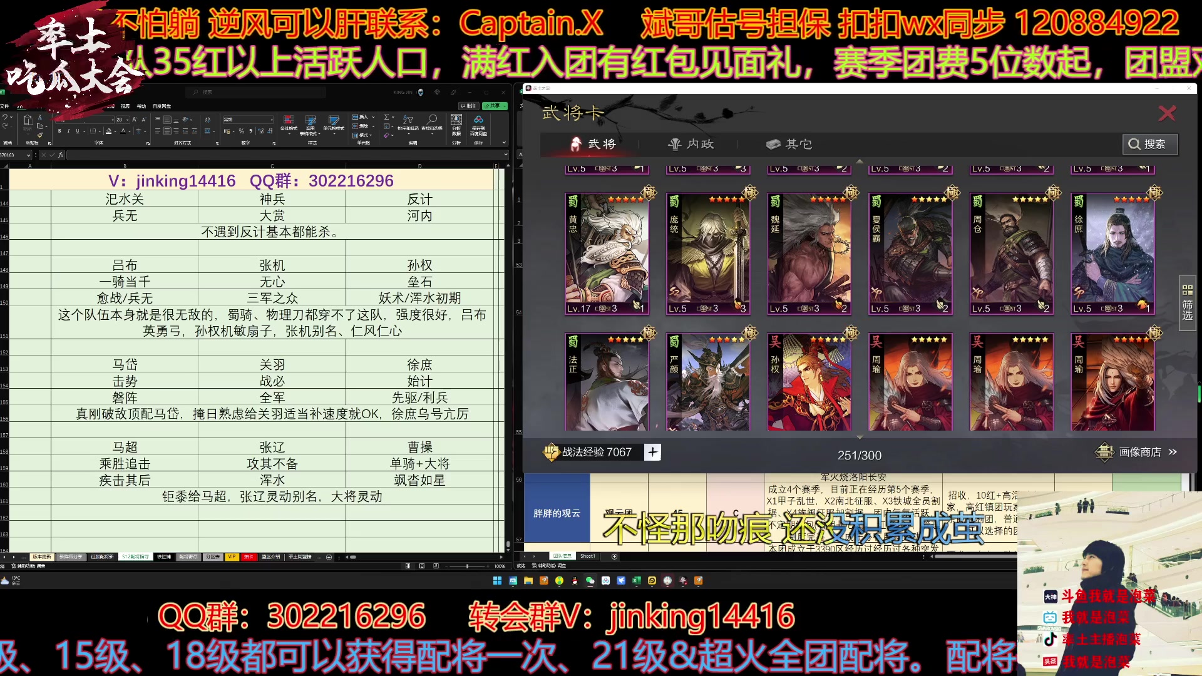
Task: Open the 帮助 ribbon tab
Action: click(141, 106)
